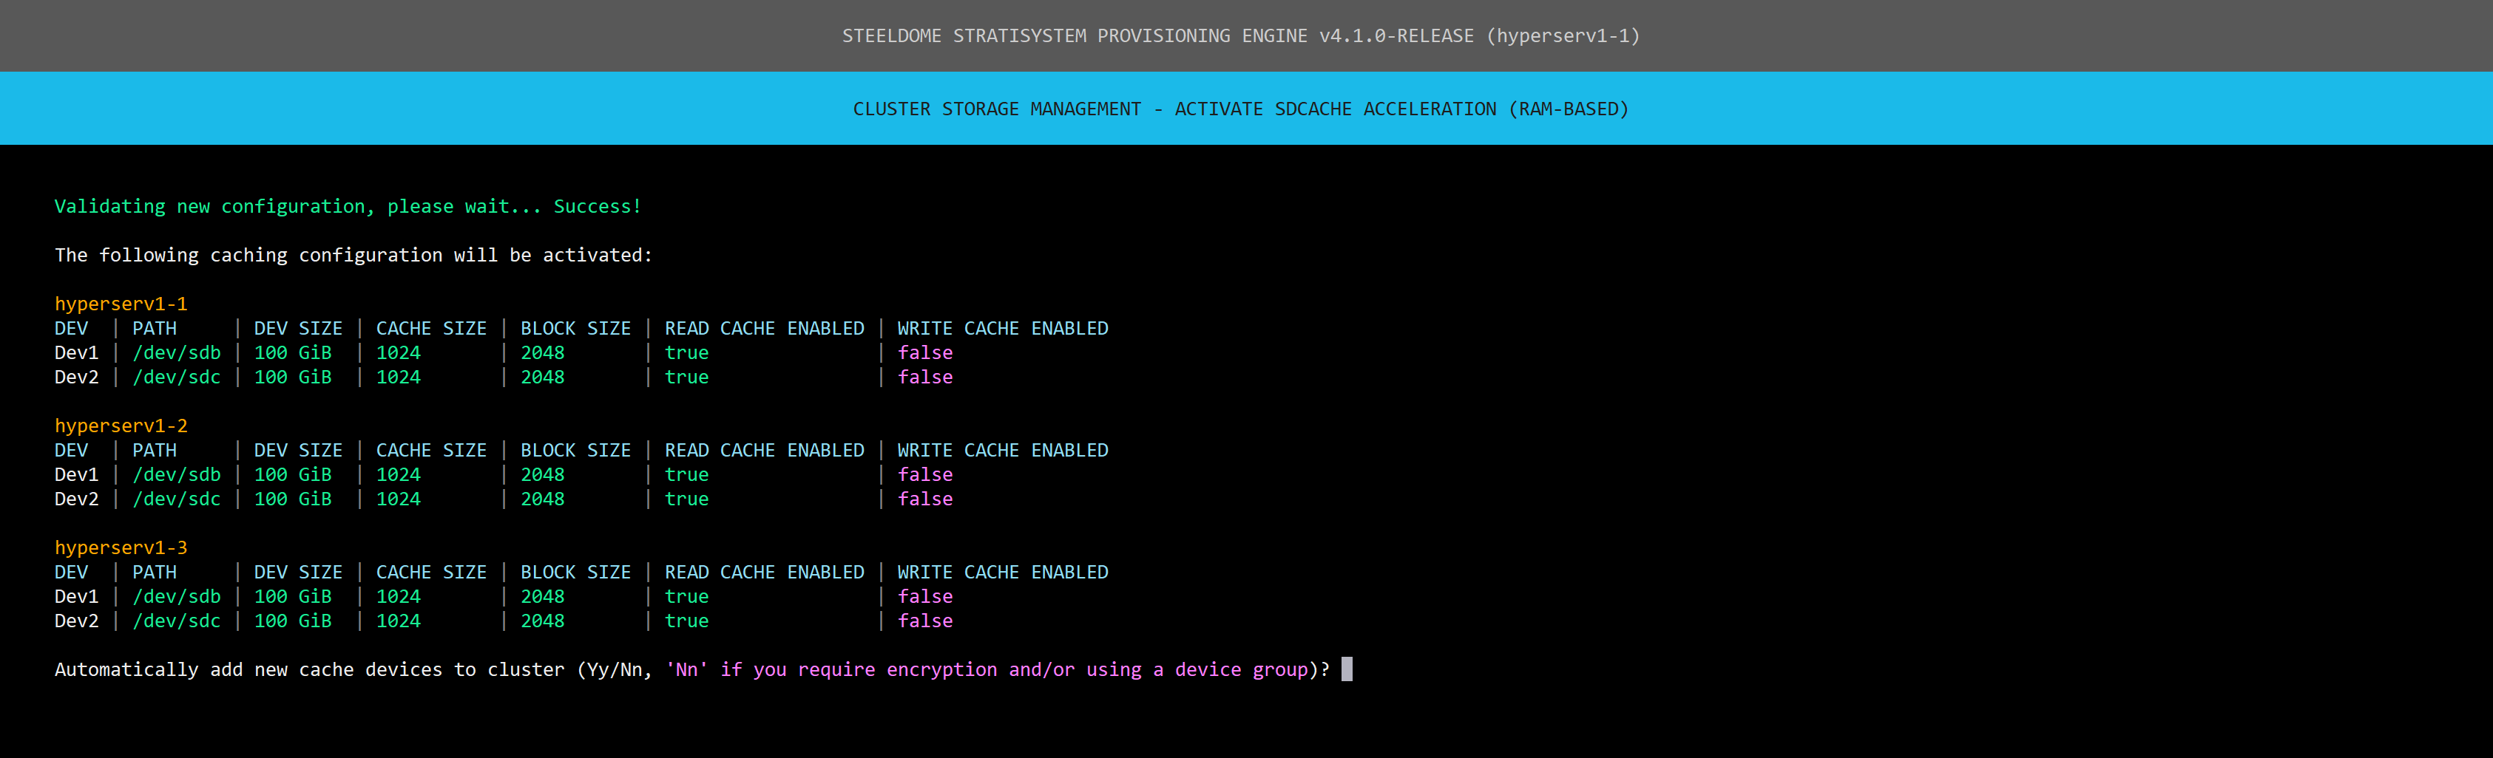Click the 'Success!' validation message
This screenshot has width=2493, height=758.
597,206
